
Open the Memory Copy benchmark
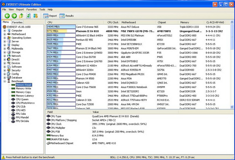click(x=23, y=92)
